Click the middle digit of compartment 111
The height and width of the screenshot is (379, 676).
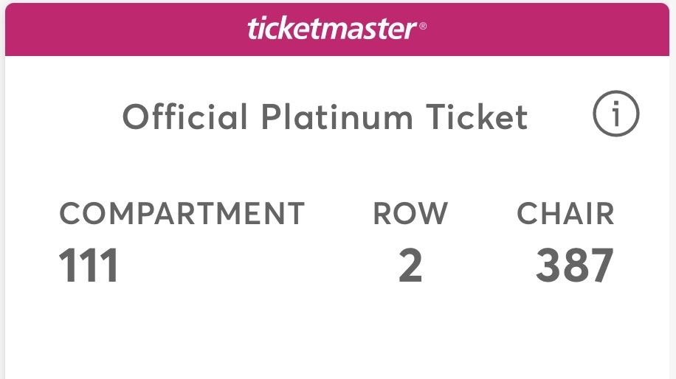(x=89, y=265)
